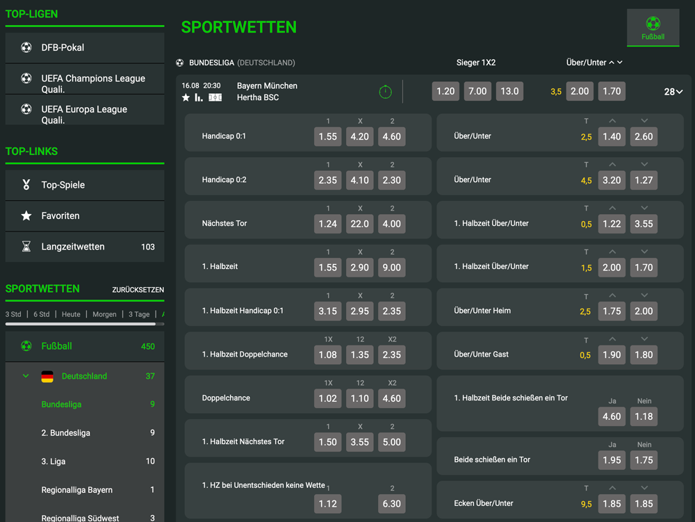
Task: Select the Fußball sport tile at top right
Action: pos(653,28)
